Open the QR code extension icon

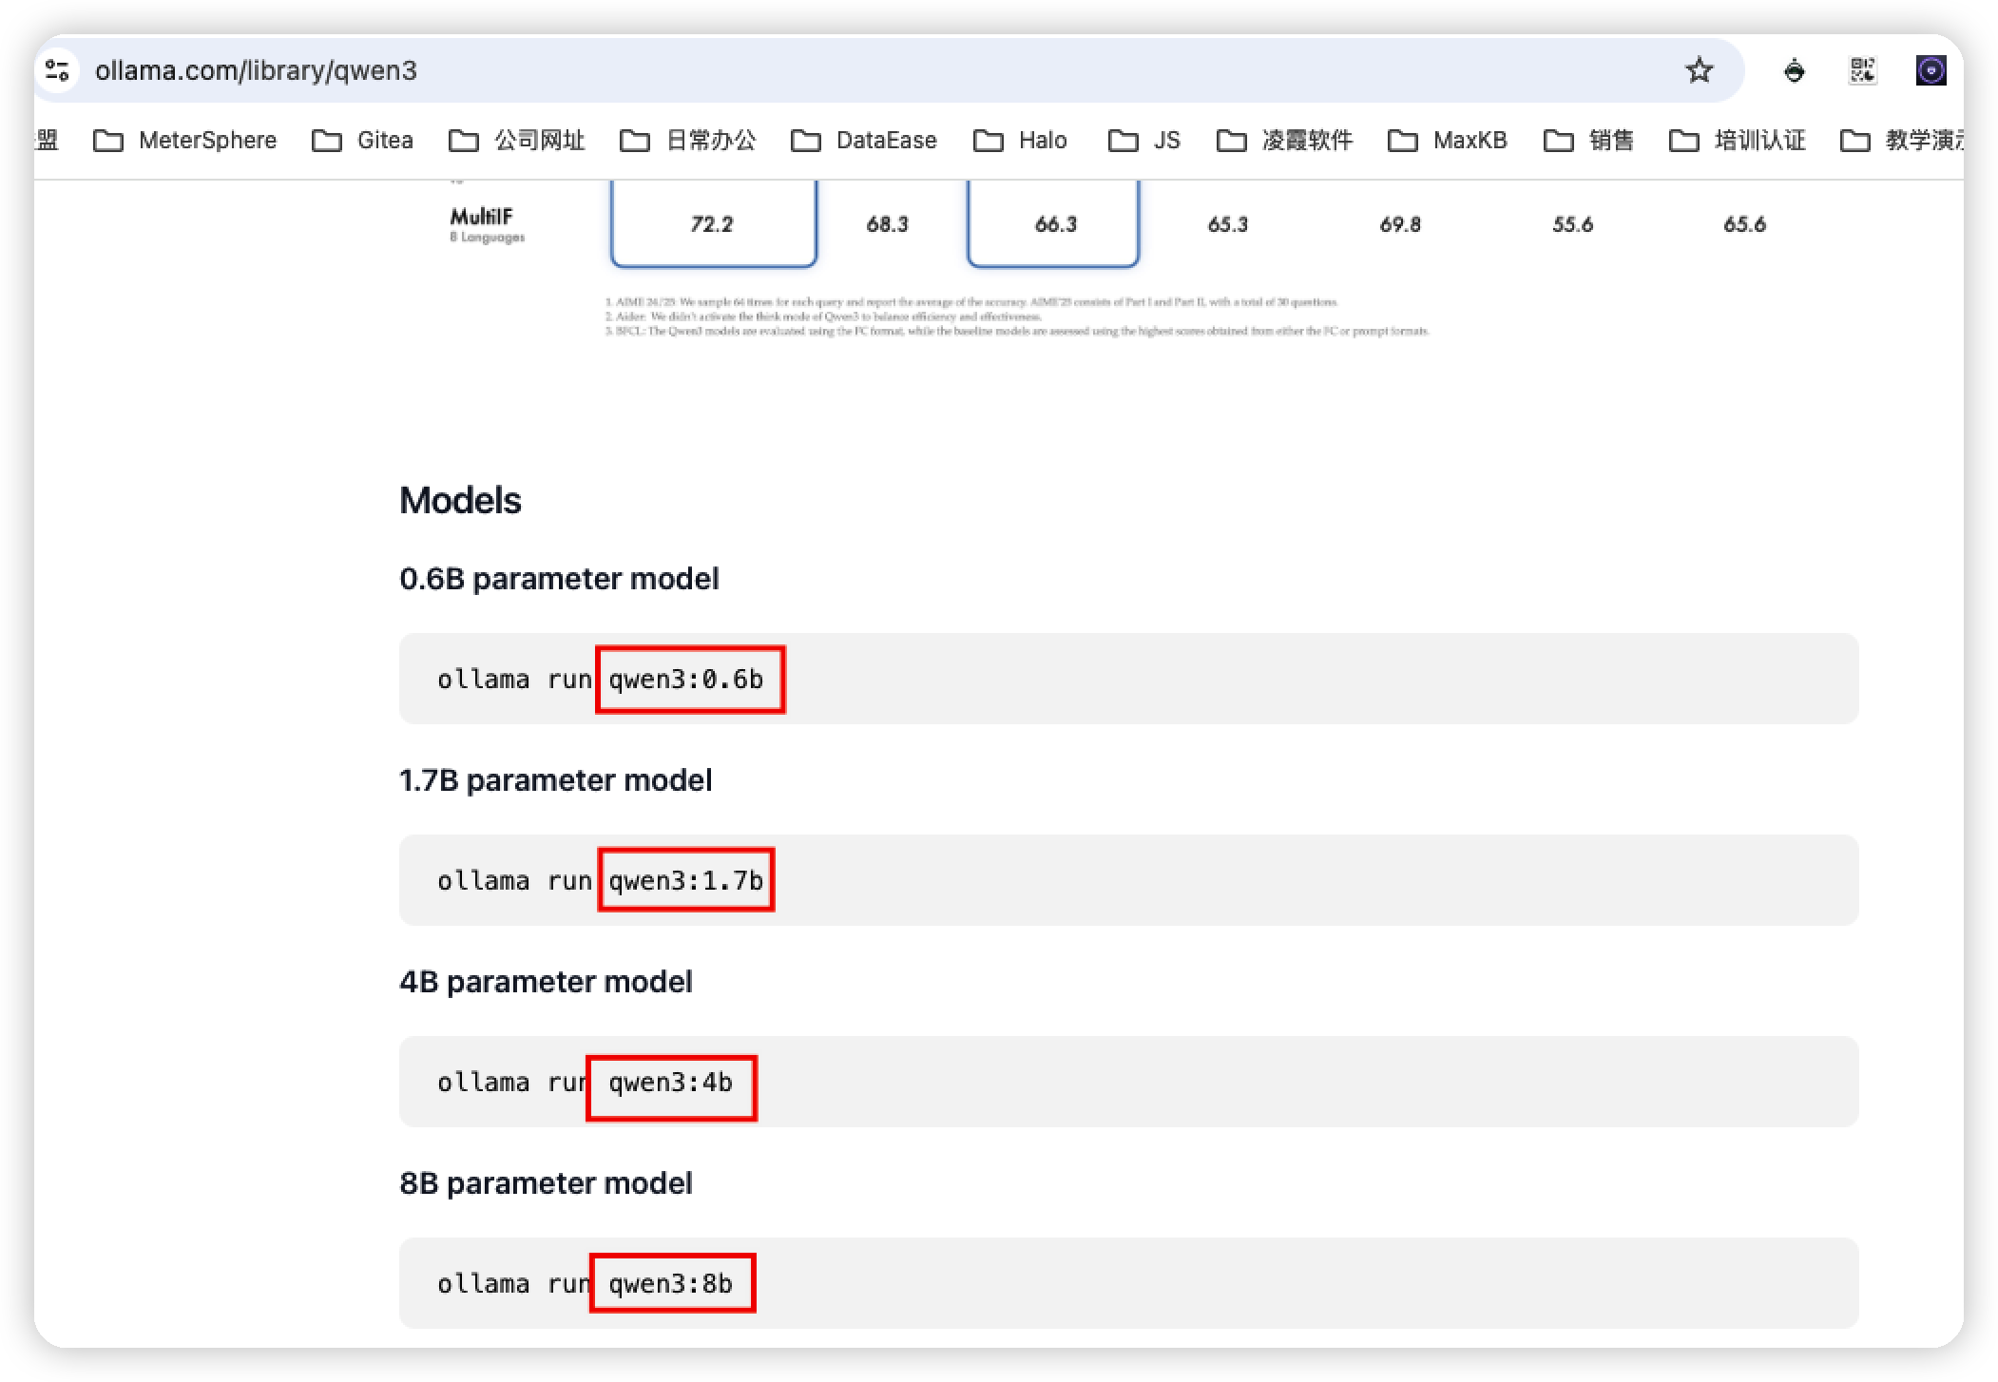(1862, 70)
